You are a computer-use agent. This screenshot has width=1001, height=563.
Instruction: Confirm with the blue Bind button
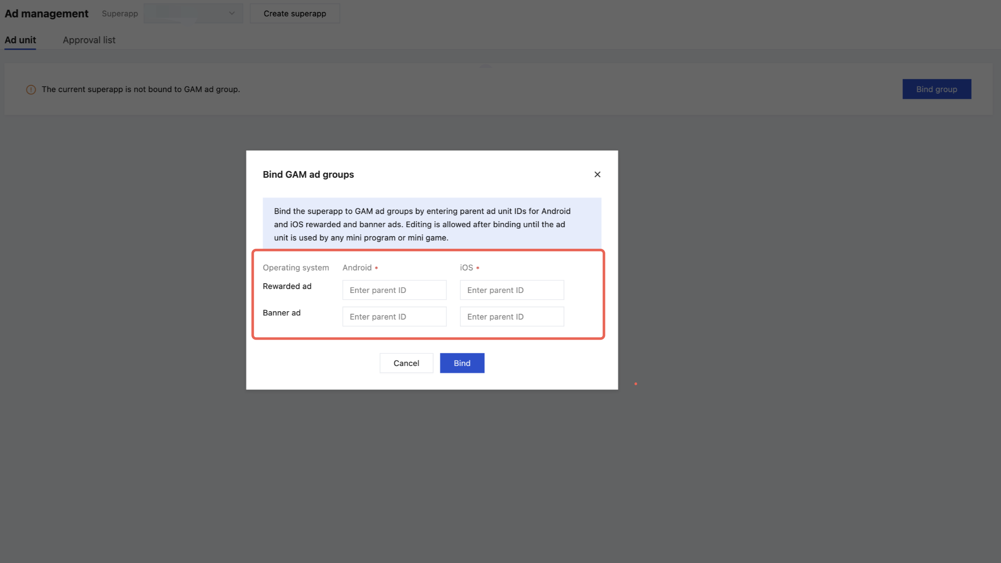tap(461, 363)
